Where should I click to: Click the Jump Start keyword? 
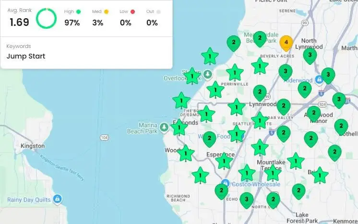tap(26, 56)
